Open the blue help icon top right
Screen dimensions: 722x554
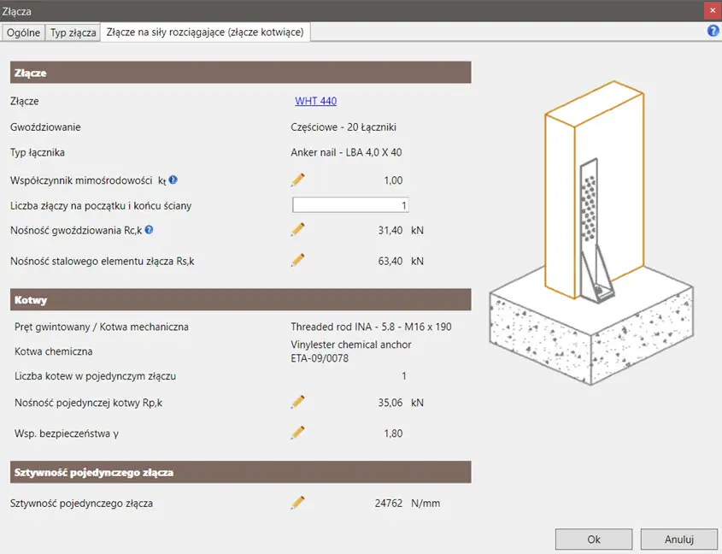pos(713,32)
